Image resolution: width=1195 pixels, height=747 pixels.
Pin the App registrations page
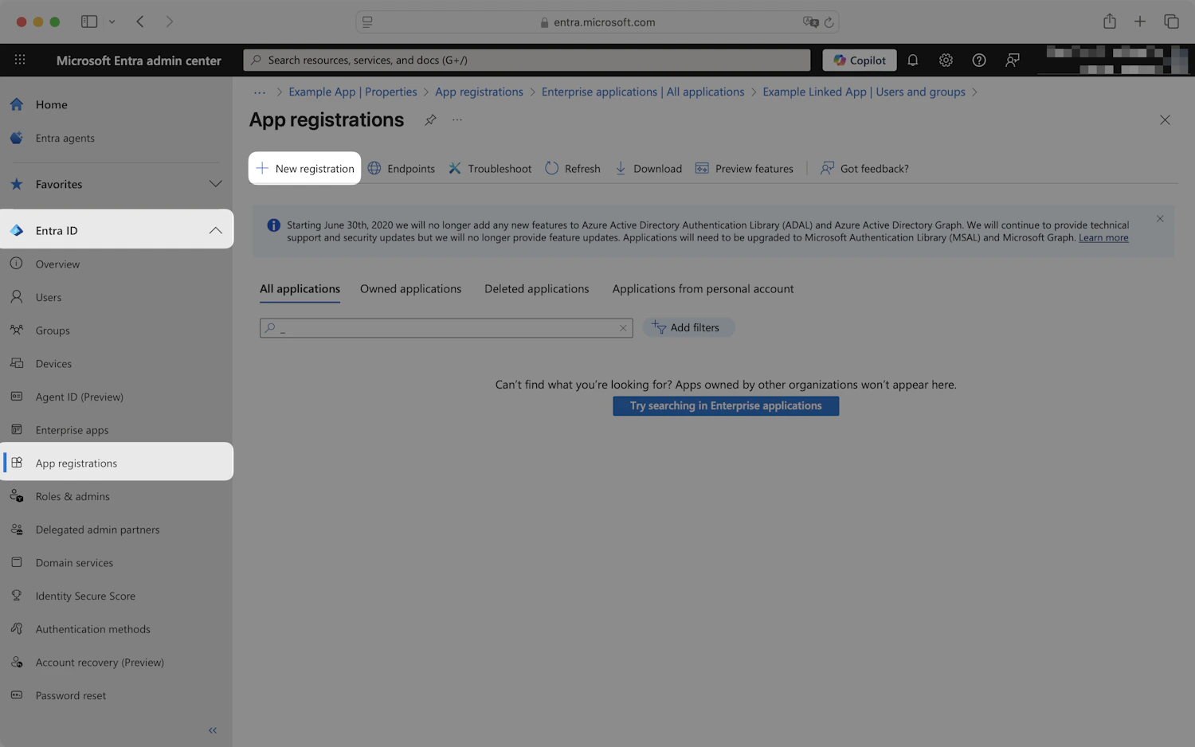click(430, 119)
